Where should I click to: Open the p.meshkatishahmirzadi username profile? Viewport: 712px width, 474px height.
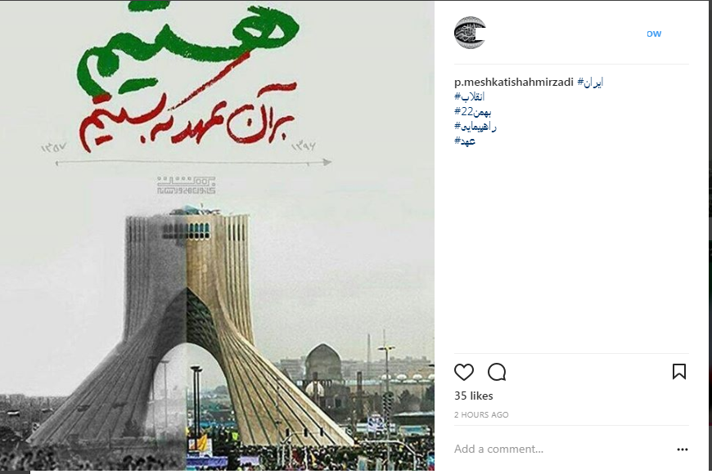(x=514, y=82)
